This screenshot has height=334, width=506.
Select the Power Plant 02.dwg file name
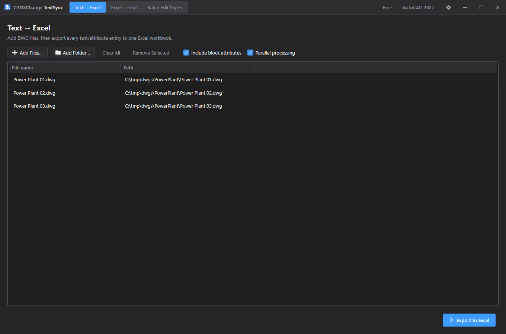coord(34,93)
